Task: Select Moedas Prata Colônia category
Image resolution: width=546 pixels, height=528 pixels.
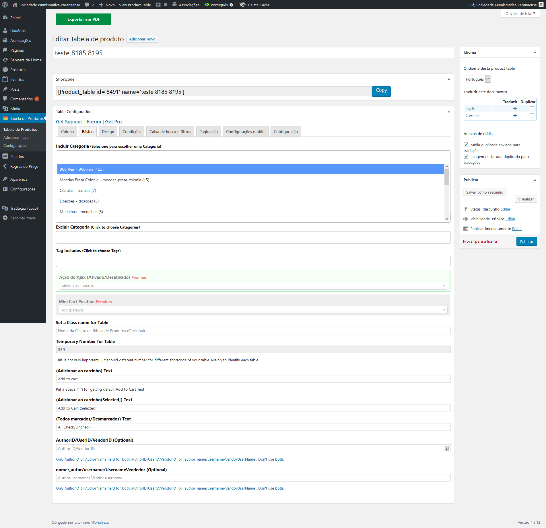Action: click(x=250, y=180)
